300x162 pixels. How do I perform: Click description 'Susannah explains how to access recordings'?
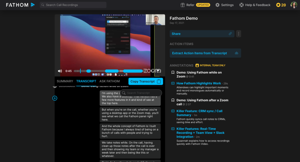[203, 142]
